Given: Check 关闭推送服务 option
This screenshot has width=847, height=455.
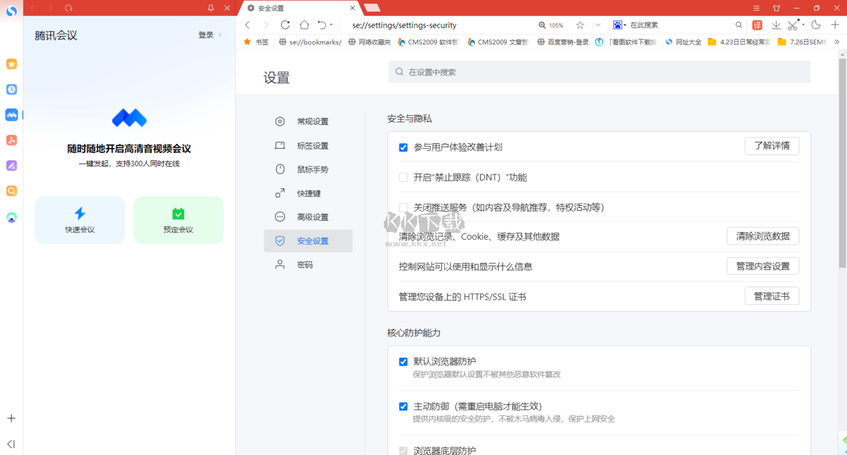Looking at the screenshot, I should pyautogui.click(x=403, y=207).
